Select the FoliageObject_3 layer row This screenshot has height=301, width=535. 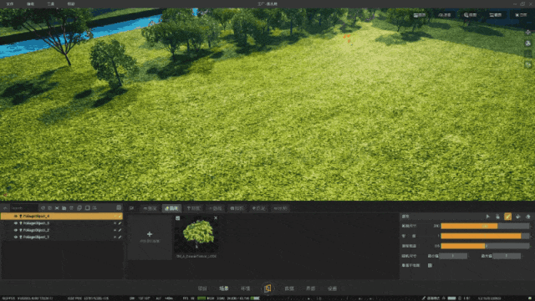click(62, 223)
